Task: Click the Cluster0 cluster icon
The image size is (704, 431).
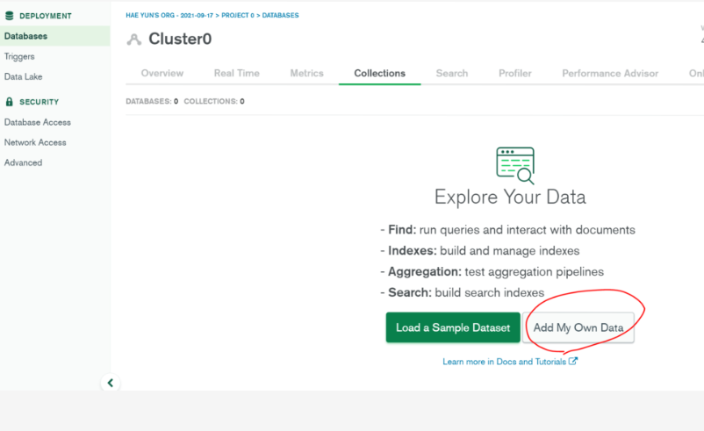Action: pyautogui.click(x=133, y=40)
